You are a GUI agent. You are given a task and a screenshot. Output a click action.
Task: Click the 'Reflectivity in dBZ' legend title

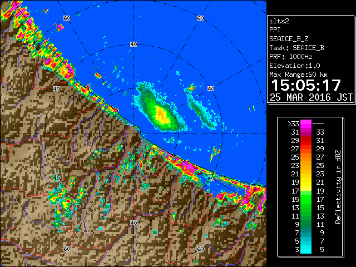click(x=338, y=187)
